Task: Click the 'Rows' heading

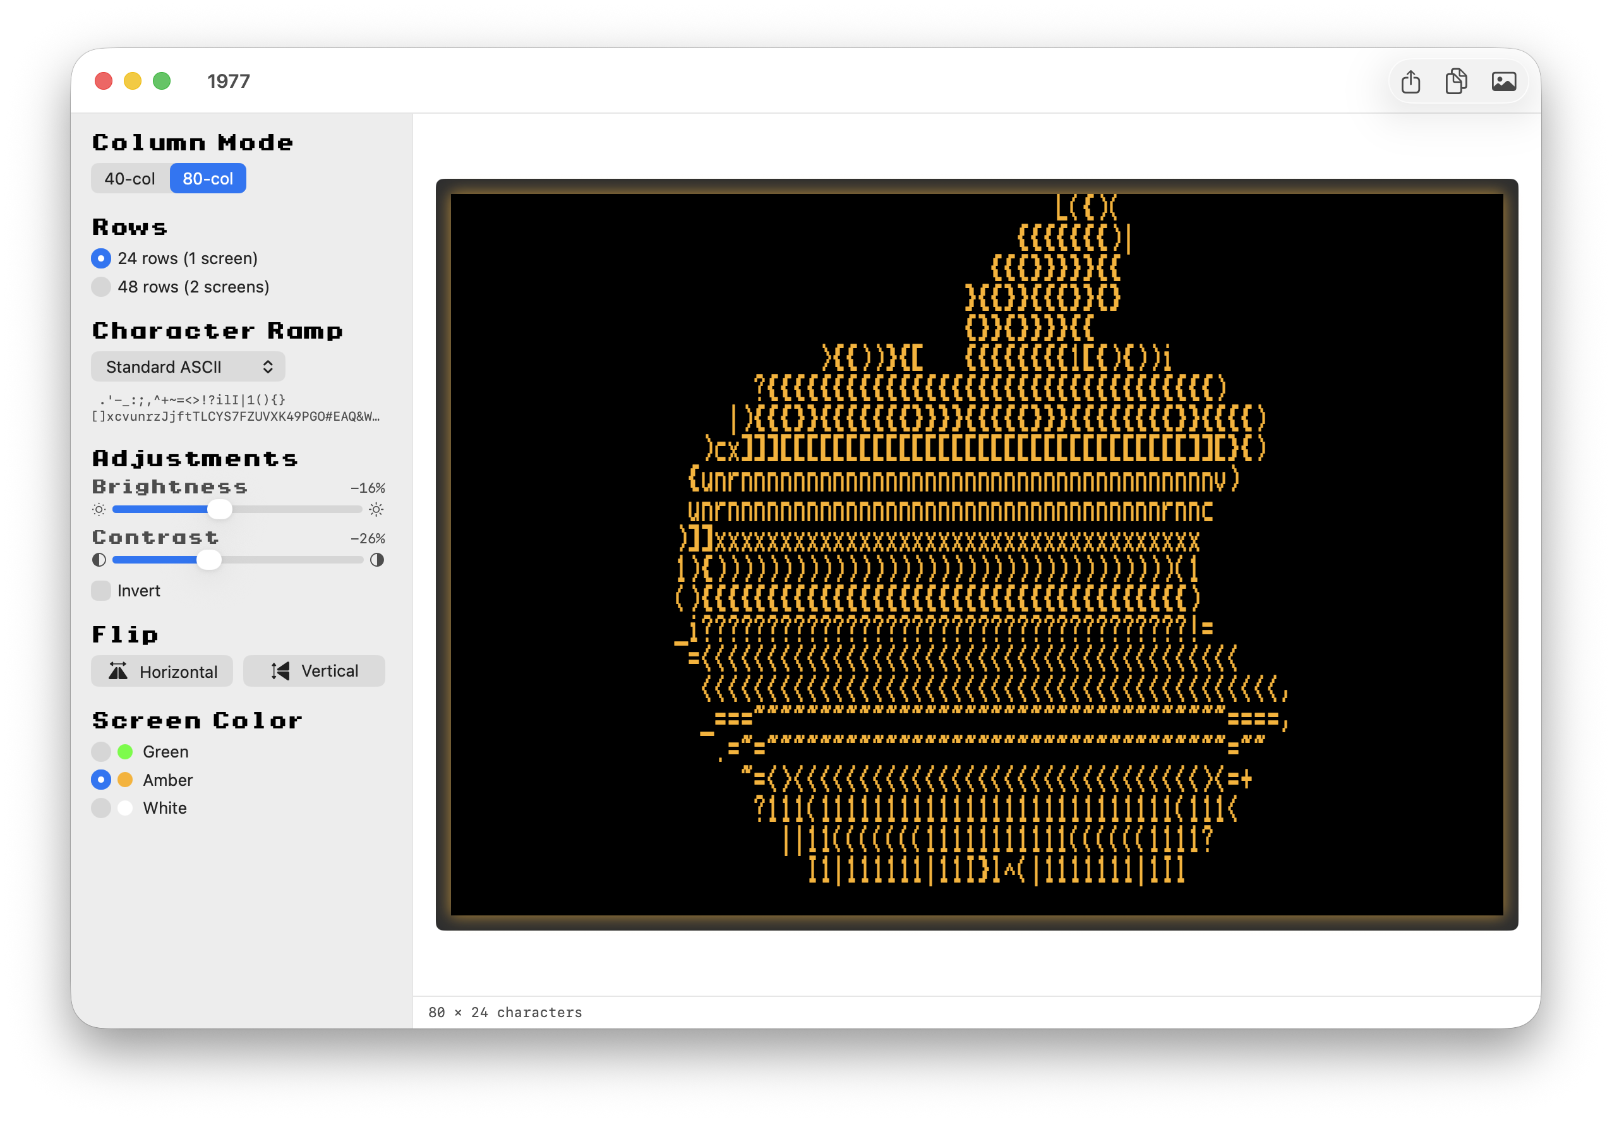Action: (130, 227)
